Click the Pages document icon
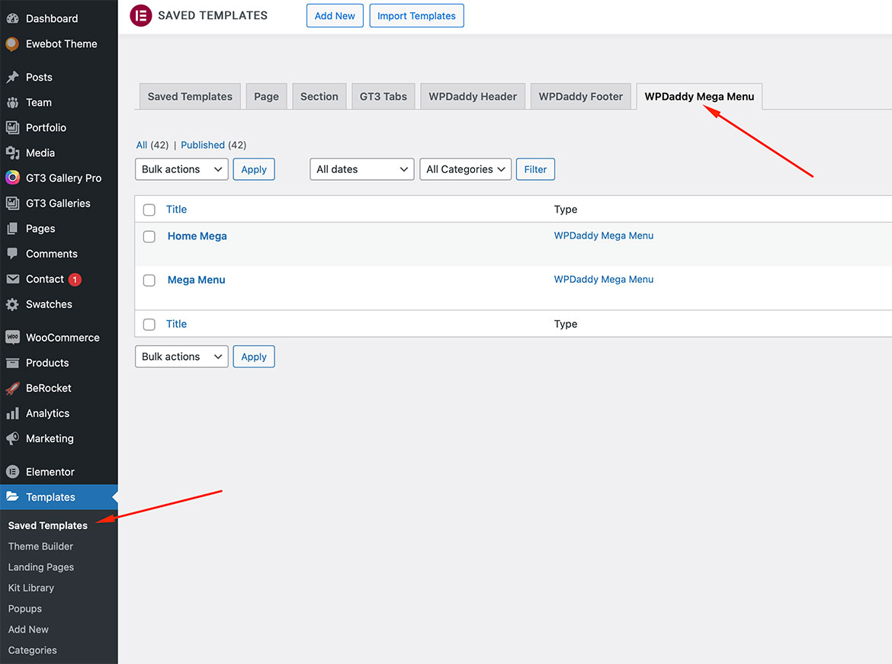 click(x=12, y=228)
